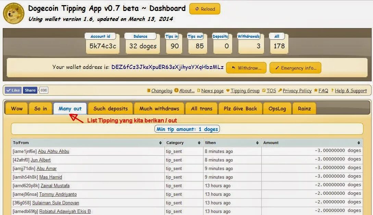
Task: Open Abu Abhu Ahbu profile link
Action: click(53, 152)
